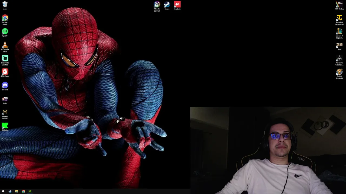Click the Steam desktop shortcut
This screenshot has width=346, height=194.
pos(167,5)
